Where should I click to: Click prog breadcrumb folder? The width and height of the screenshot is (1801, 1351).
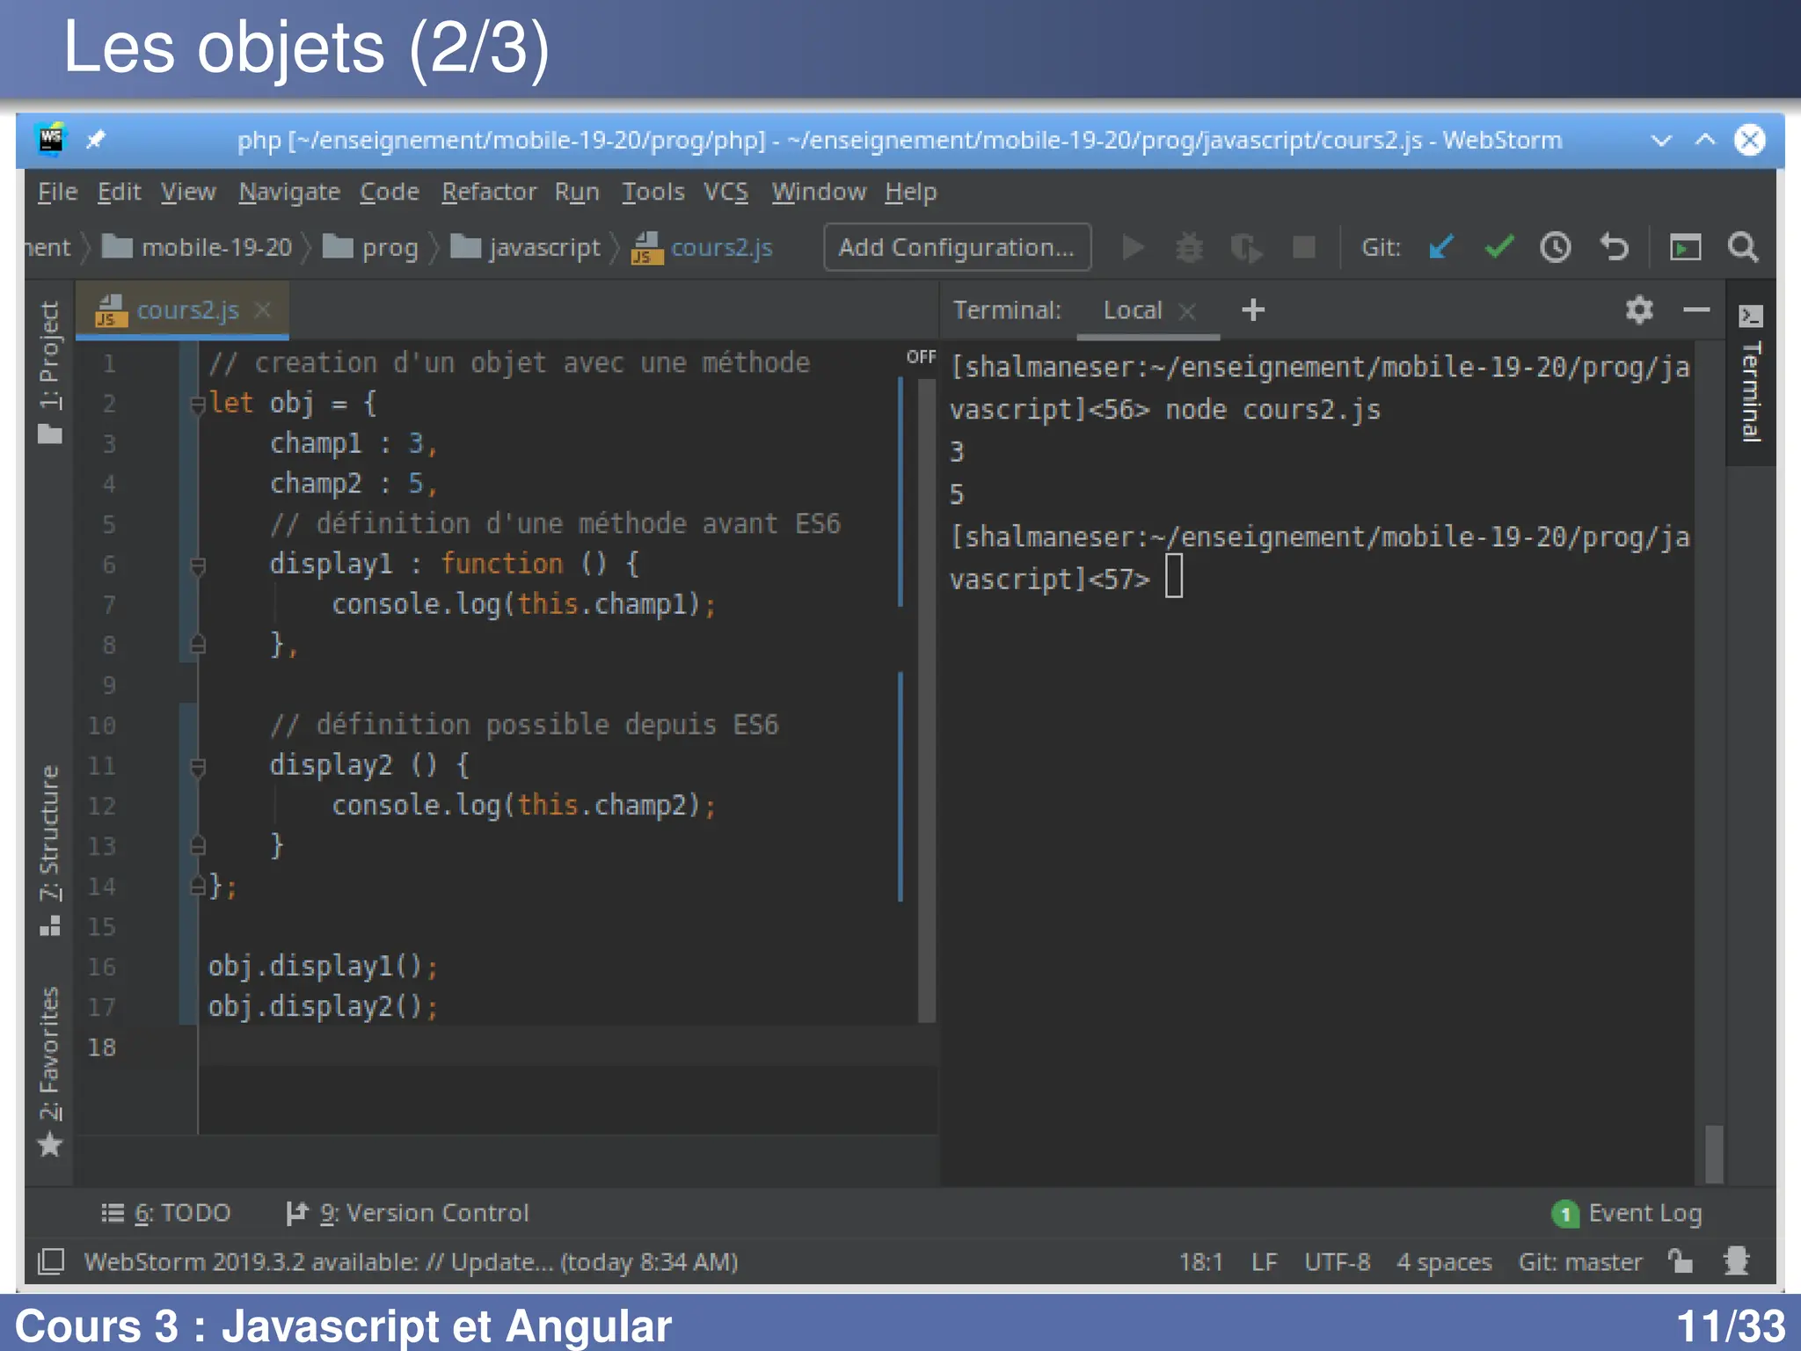coord(370,248)
